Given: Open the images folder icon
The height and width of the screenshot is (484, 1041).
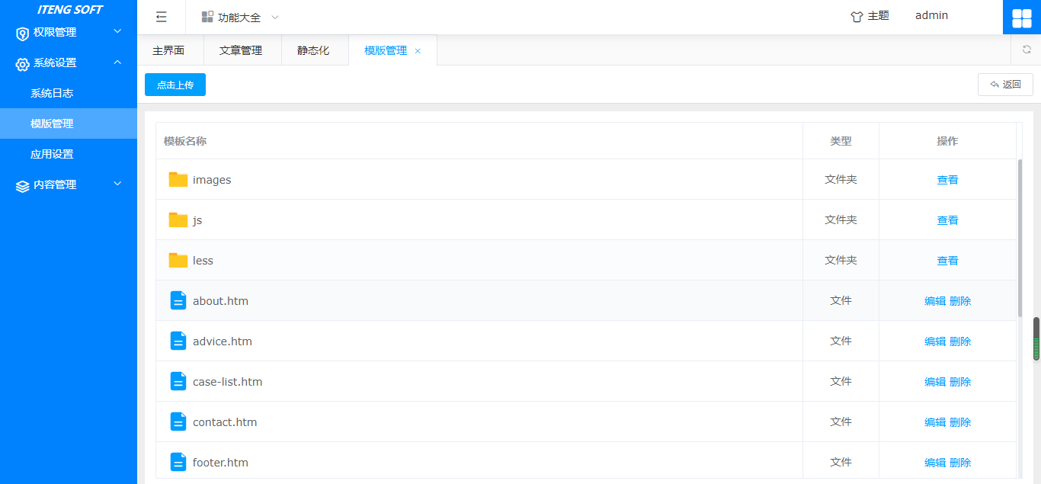Looking at the screenshot, I should coord(176,178).
